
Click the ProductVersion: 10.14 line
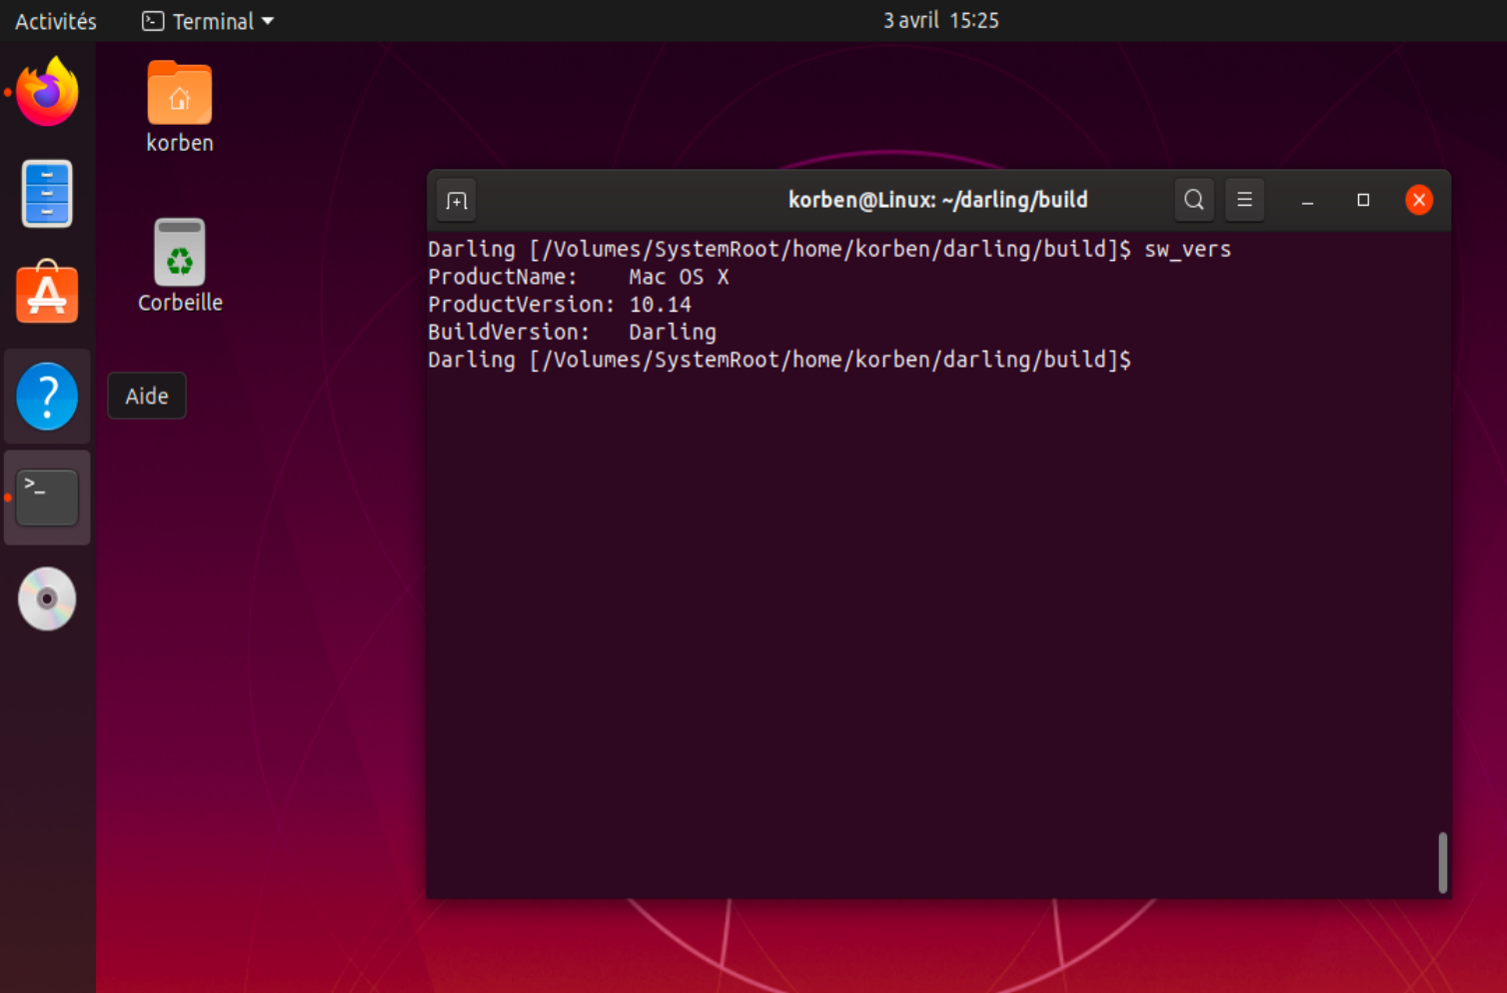[x=560, y=305]
